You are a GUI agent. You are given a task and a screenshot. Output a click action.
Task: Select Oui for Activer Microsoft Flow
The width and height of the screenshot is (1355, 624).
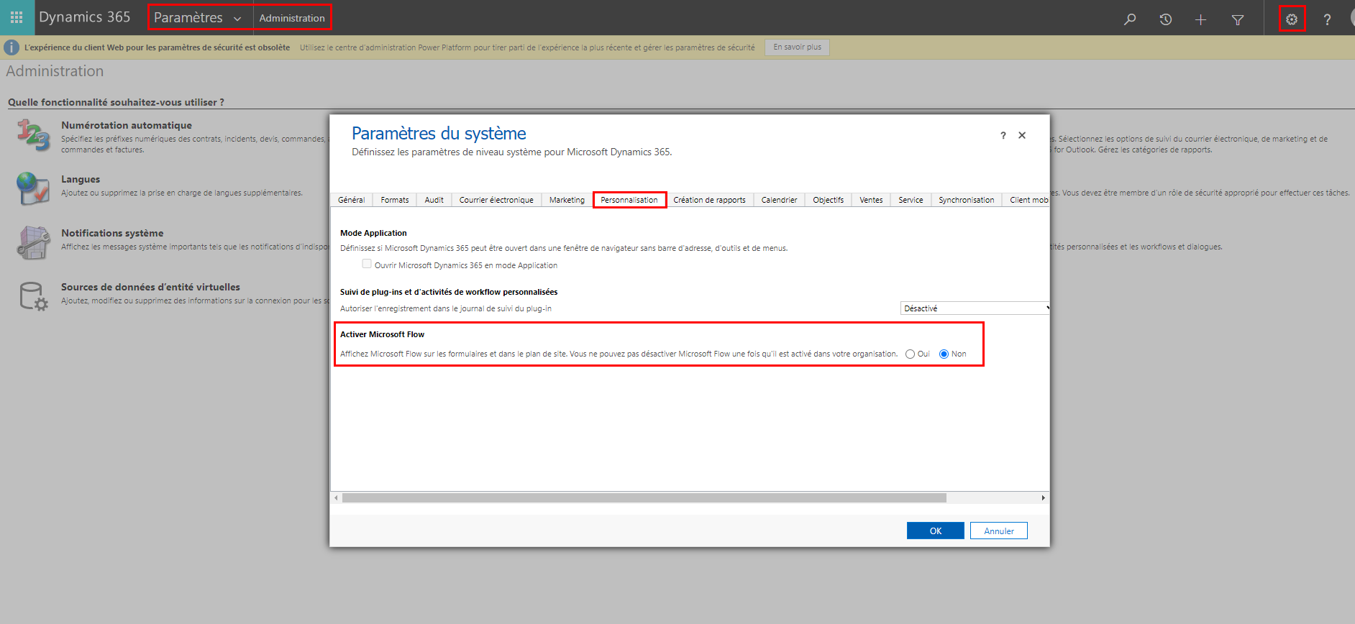pyautogui.click(x=910, y=354)
